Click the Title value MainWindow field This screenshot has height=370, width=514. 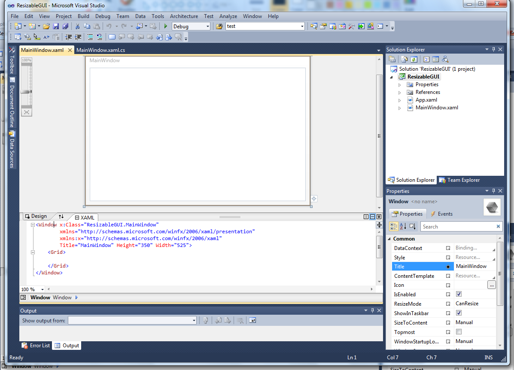point(474,267)
